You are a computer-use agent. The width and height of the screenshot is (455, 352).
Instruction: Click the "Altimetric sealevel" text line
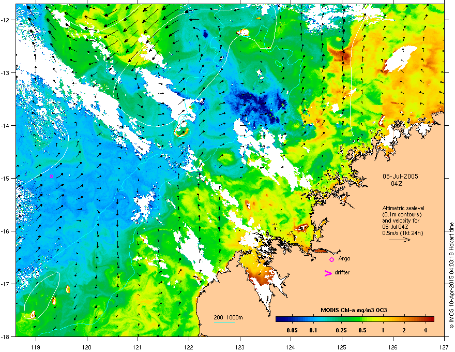tap(403, 208)
